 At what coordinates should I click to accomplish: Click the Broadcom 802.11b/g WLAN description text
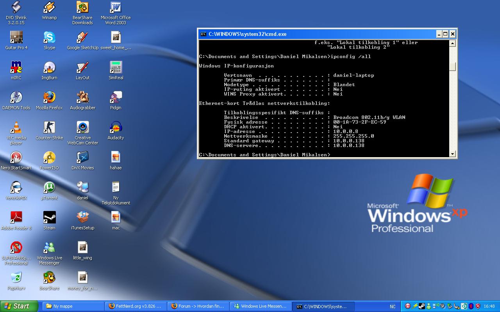pos(369,117)
